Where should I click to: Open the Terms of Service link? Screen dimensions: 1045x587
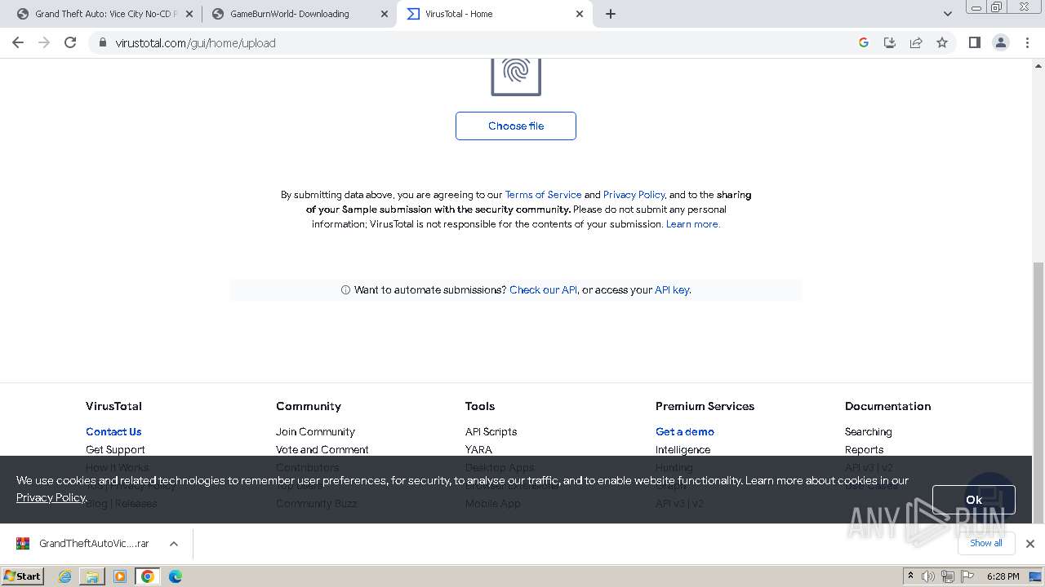point(543,195)
